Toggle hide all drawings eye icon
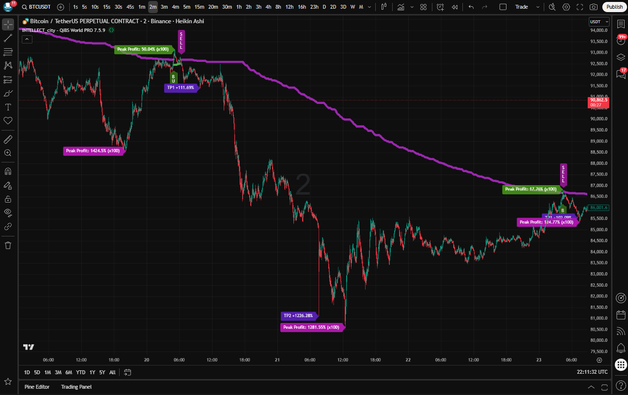 pos(8,212)
